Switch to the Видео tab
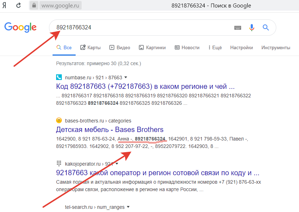Image resolution: width=299 pixels, height=212 pixels. 120,47
